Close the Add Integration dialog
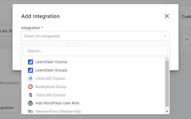191x119 pixels. tap(167, 16)
